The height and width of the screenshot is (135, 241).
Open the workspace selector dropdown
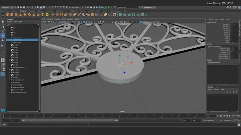click(149, 7)
